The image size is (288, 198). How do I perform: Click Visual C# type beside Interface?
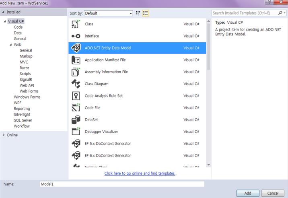191,36
